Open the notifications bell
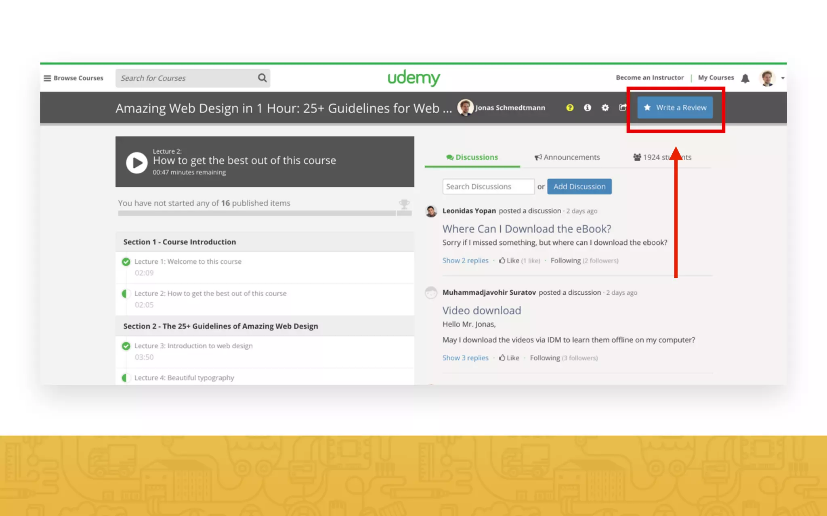The height and width of the screenshot is (516, 827). pyautogui.click(x=745, y=78)
